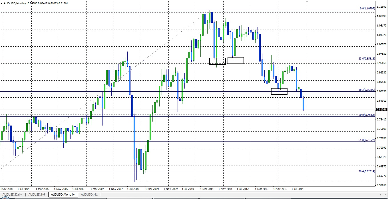Image resolution: width=388 pixels, height=199 pixels.
Task: Click the 0.97850 price scale label
Action: (382, 54)
